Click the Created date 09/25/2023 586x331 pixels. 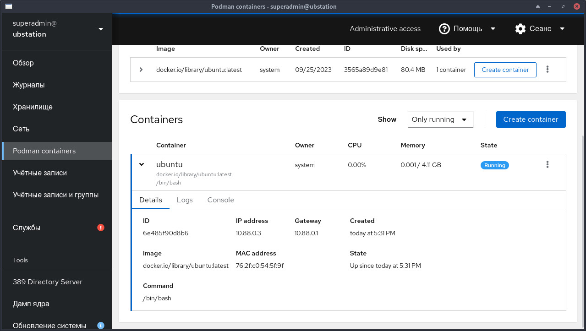[x=313, y=70]
